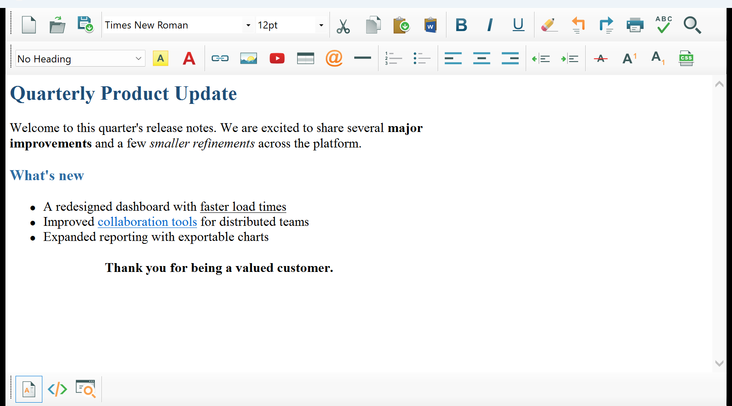Open the CSS stylesheet tool

[x=686, y=58]
